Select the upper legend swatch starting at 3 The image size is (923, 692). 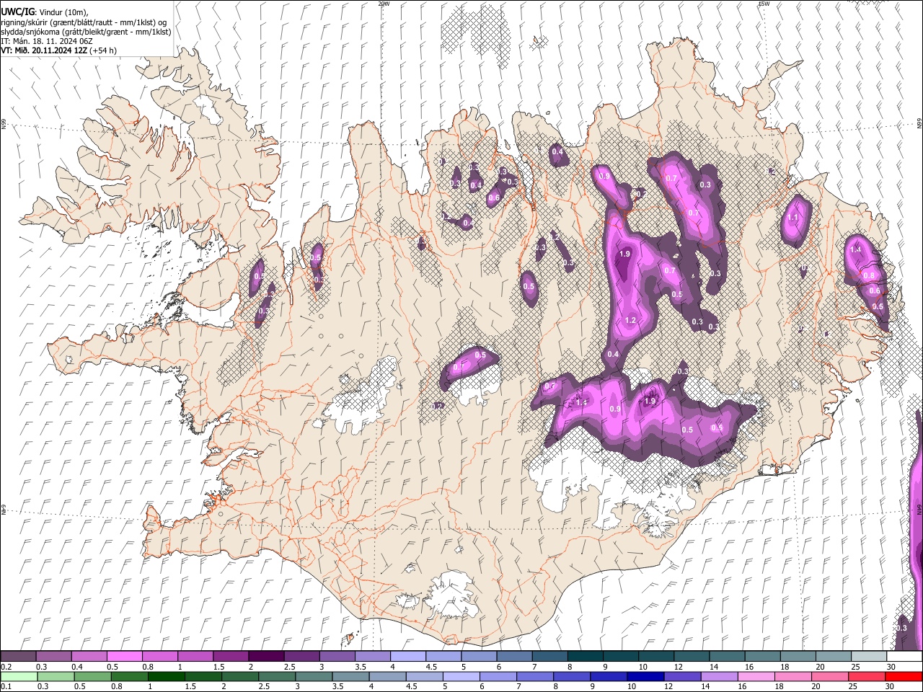point(336,657)
